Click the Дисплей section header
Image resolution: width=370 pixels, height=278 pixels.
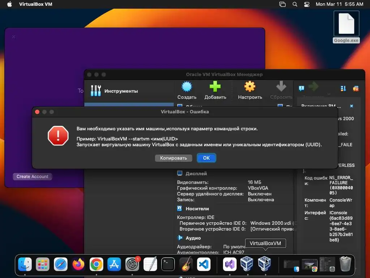(x=196, y=173)
